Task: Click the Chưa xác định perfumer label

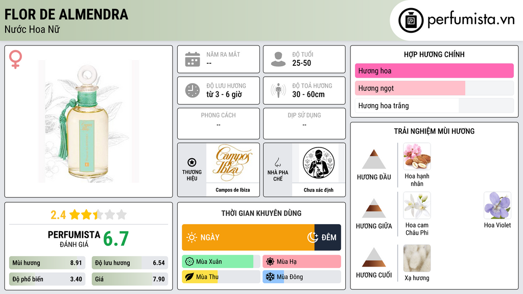Action: 319,190
